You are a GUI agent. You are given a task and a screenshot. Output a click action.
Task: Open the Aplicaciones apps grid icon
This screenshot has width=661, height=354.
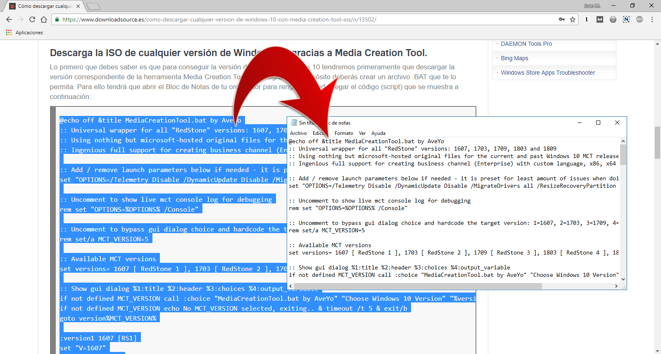coord(9,33)
